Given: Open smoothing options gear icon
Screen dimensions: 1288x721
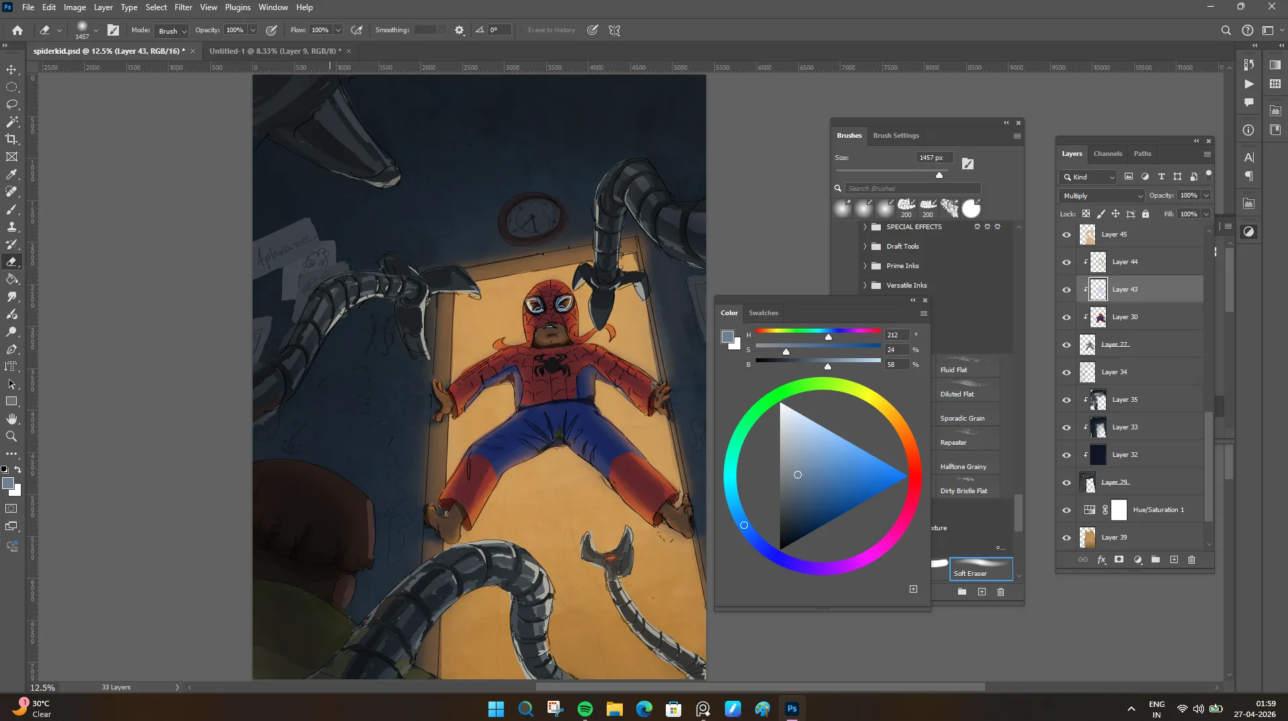Looking at the screenshot, I should pyautogui.click(x=460, y=30).
